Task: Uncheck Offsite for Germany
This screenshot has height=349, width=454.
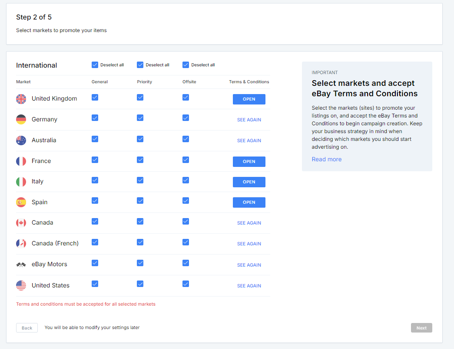Action: (x=186, y=118)
